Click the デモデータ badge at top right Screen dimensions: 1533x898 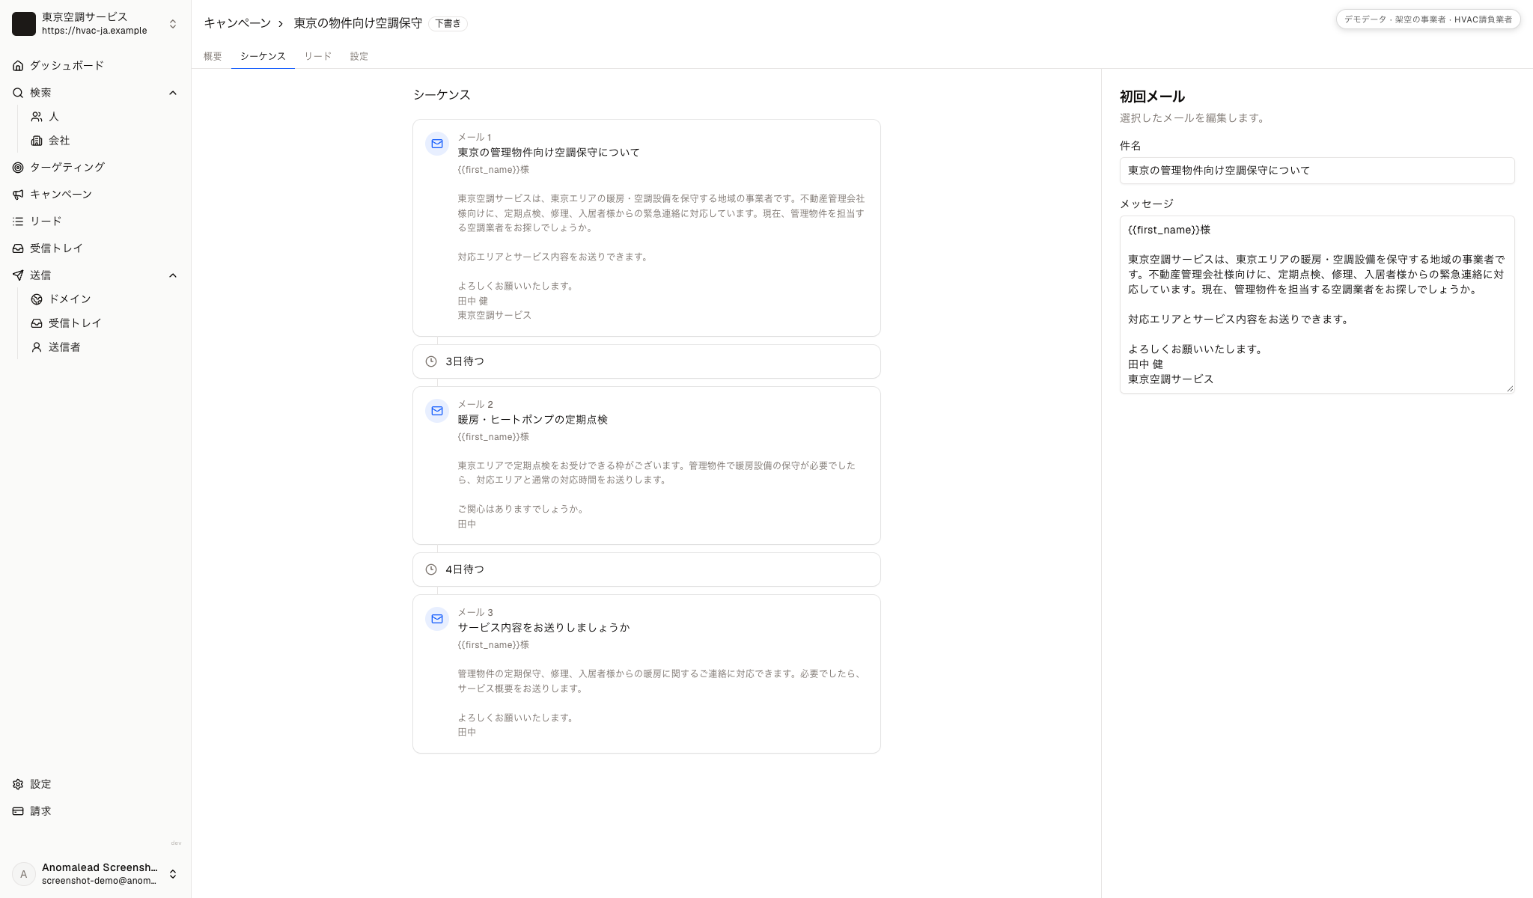(1428, 19)
